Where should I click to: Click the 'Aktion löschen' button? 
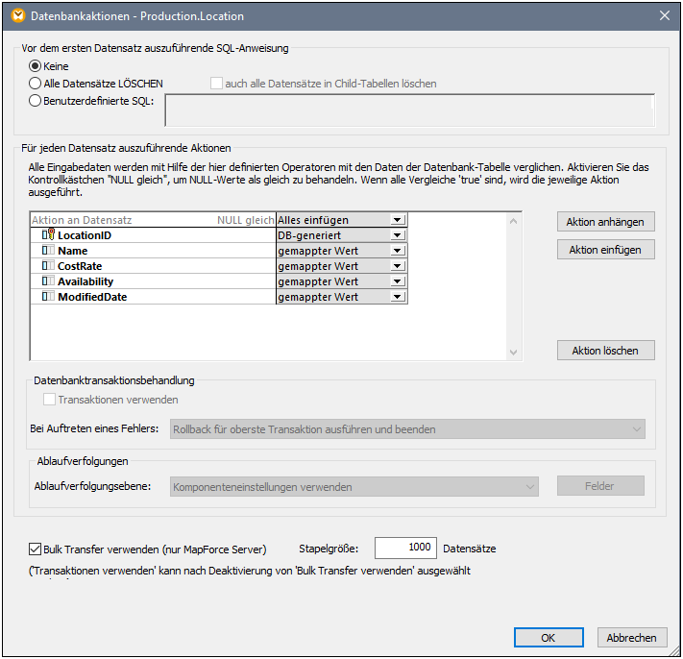click(605, 351)
